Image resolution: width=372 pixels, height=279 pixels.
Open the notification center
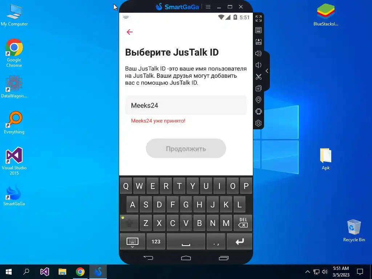coord(360,272)
